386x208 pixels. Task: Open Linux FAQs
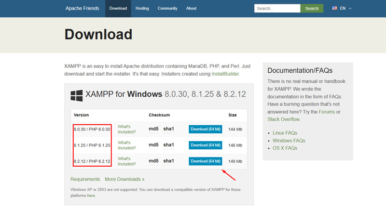(285, 133)
